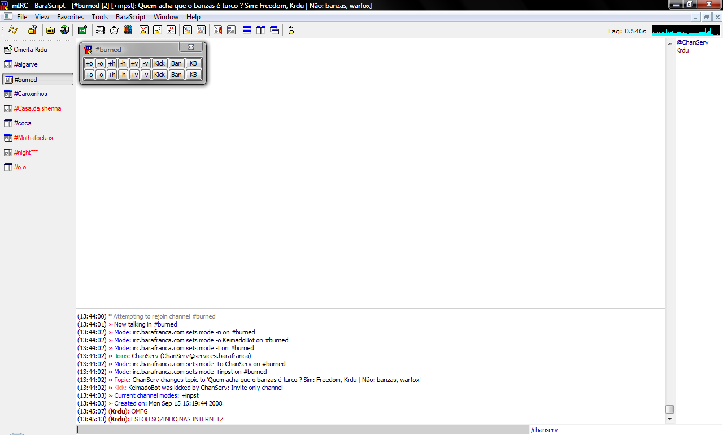Open the Scripts Editor icon

[x=82, y=31]
